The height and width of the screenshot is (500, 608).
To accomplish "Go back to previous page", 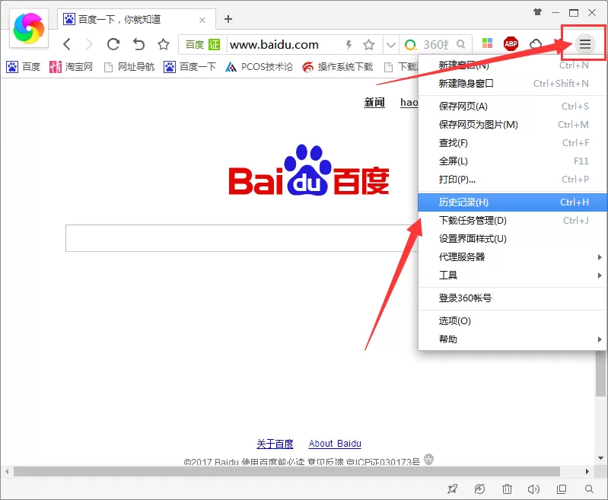I will 67,44.
